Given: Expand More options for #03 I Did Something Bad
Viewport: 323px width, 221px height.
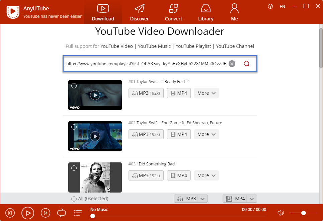Looking at the screenshot, I should coord(207,176).
